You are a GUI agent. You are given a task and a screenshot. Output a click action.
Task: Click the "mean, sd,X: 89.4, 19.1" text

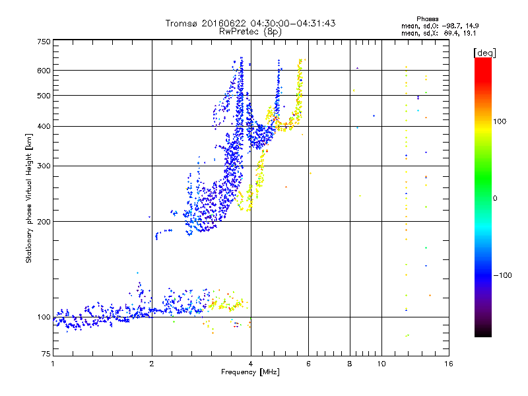[x=438, y=33]
